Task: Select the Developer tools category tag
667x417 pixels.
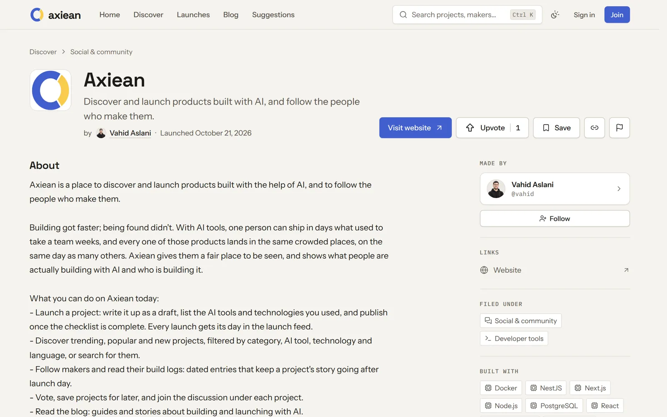Action: tap(514, 339)
